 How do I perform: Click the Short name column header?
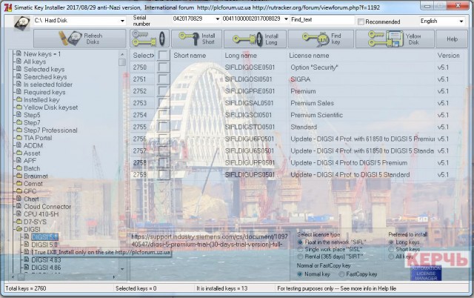pyautogui.click(x=190, y=56)
